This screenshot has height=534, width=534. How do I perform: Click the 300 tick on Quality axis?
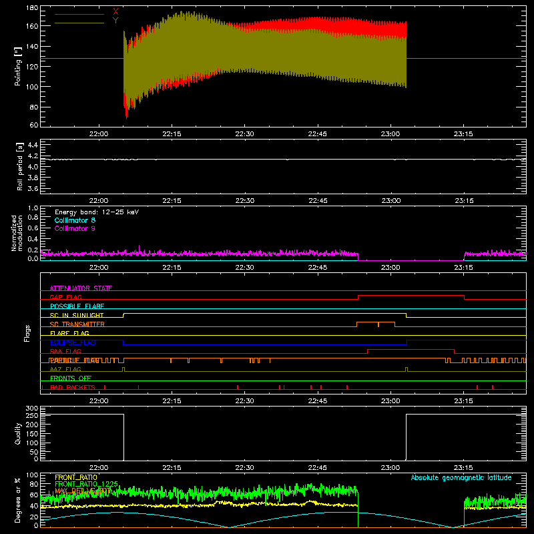pos(32,409)
